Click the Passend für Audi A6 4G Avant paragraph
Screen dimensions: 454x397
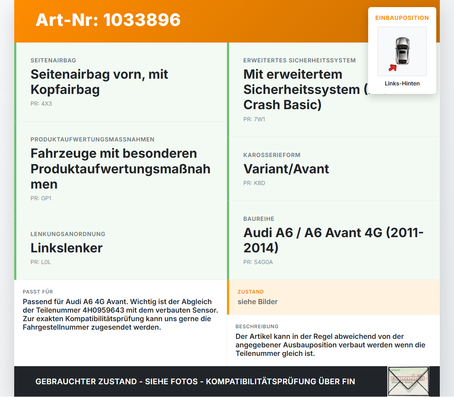[x=121, y=314]
